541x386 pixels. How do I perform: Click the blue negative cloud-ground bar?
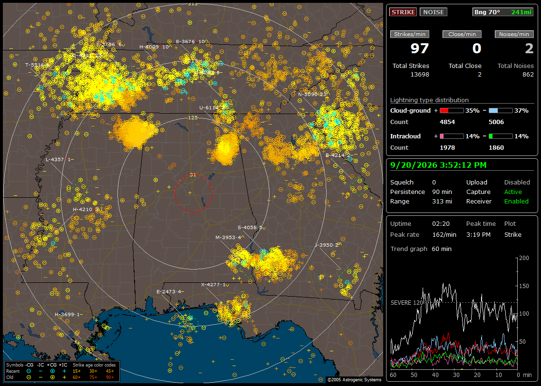(x=500, y=111)
